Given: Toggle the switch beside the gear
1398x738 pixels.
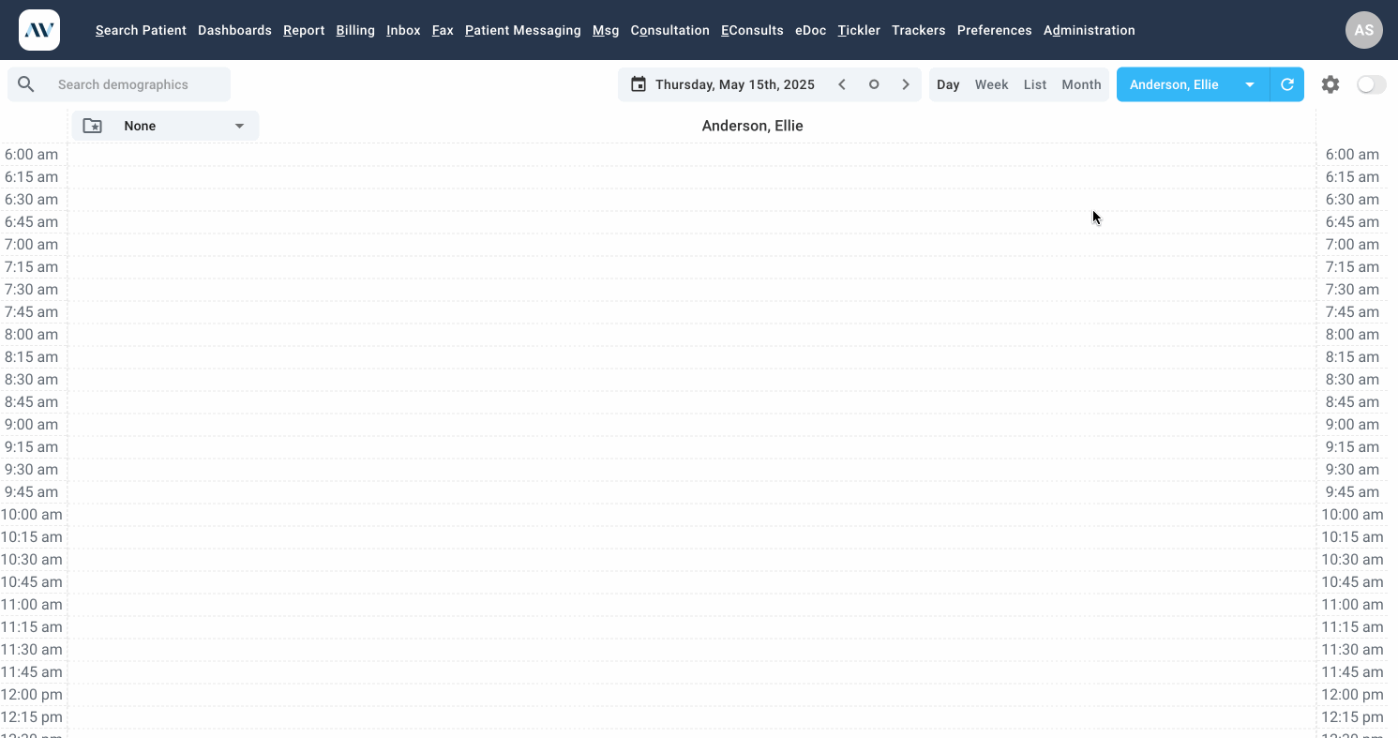Looking at the screenshot, I should (x=1372, y=84).
